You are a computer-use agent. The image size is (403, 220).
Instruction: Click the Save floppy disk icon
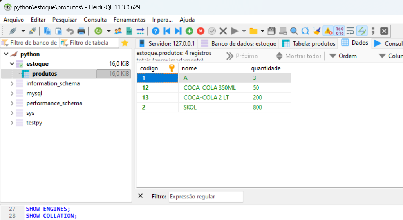click(x=271, y=31)
